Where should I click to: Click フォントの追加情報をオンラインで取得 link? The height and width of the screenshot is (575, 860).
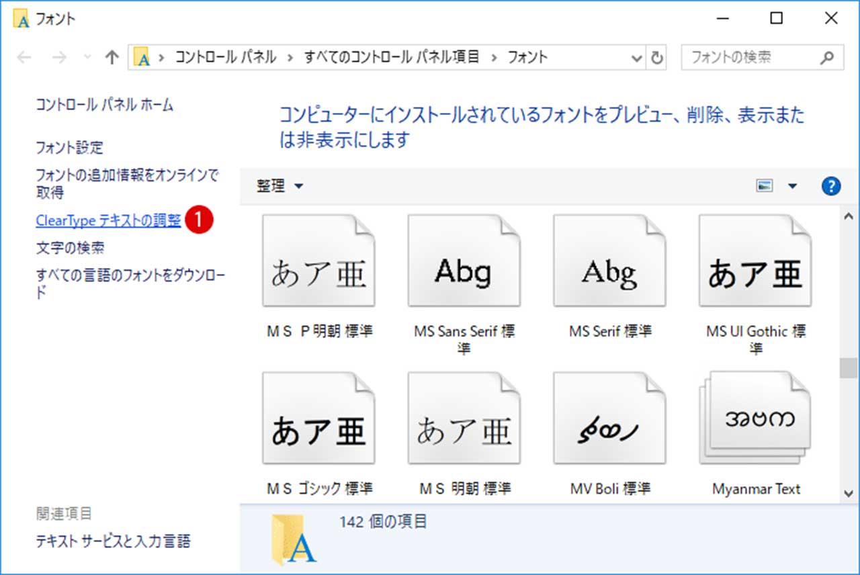(127, 184)
